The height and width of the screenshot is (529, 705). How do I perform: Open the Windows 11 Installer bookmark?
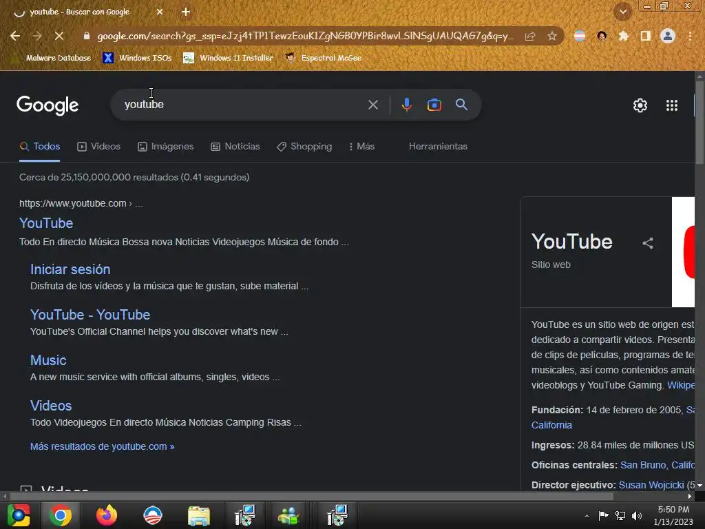tap(229, 58)
